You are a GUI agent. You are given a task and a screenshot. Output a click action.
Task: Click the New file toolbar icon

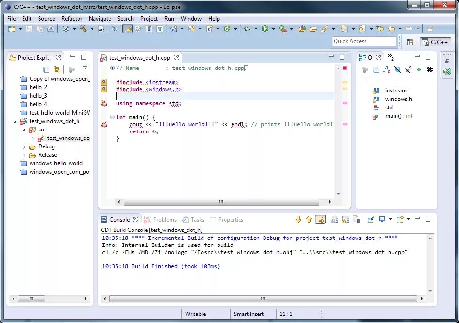[12, 29]
